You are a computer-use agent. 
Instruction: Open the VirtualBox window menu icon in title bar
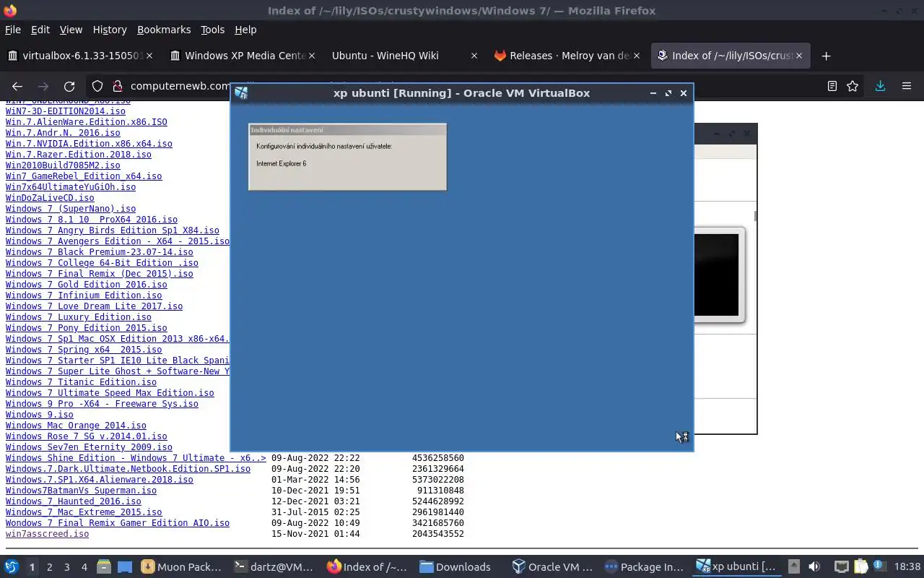click(x=241, y=92)
